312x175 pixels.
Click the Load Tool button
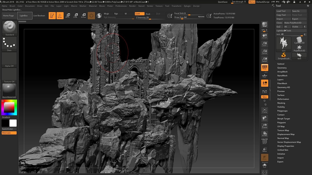[x=283, y=11]
